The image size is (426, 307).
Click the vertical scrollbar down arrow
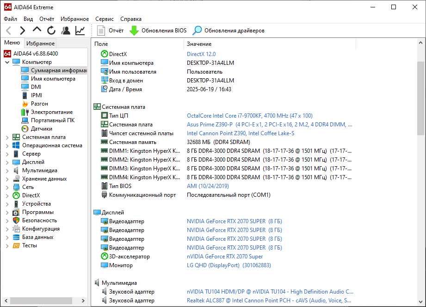[420, 302]
